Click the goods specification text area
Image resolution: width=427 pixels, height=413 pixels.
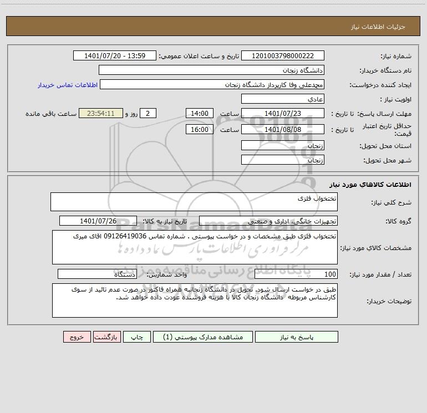tap(195, 247)
